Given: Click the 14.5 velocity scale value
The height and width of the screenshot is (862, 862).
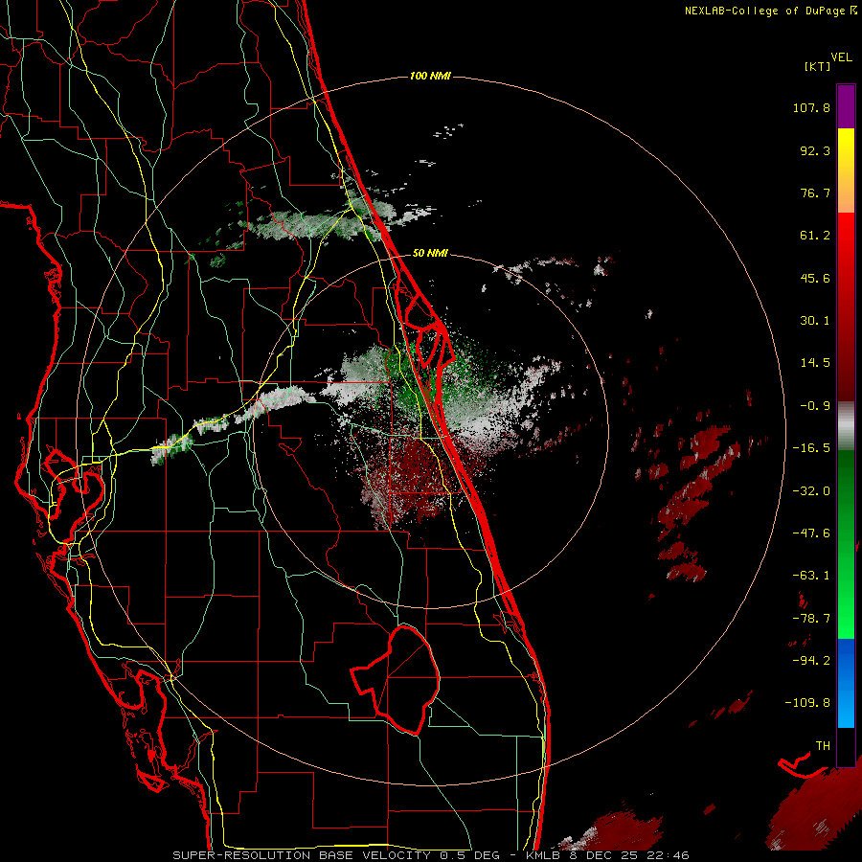Looking at the screenshot, I should pos(815,363).
